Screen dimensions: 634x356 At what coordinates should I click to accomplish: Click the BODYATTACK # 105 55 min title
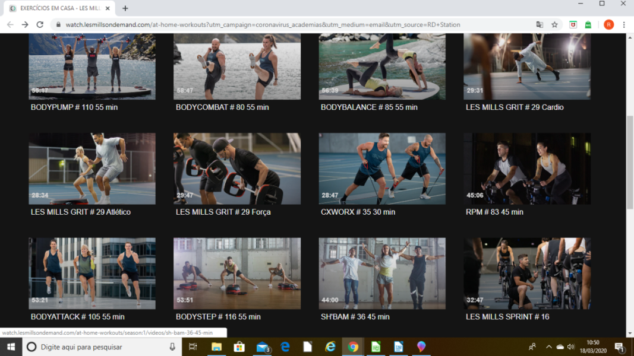click(x=78, y=317)
